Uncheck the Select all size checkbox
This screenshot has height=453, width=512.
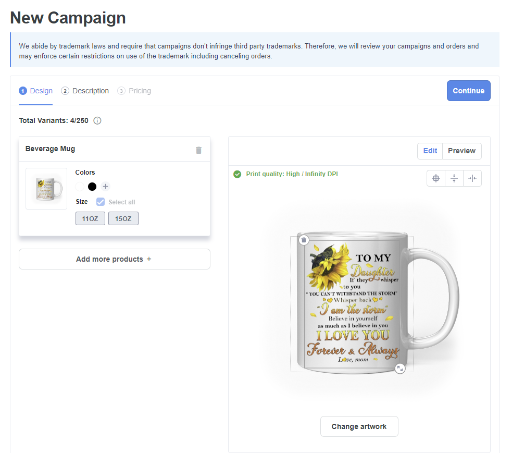click(x=100, y=202)
